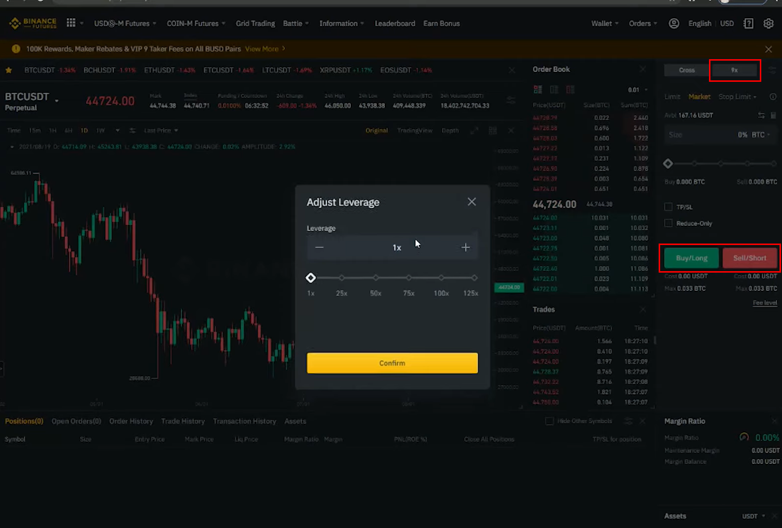The height and width of the screenshot is (528, 782).
Task: Click the transfer funds arrows icon
Action: 761,115
